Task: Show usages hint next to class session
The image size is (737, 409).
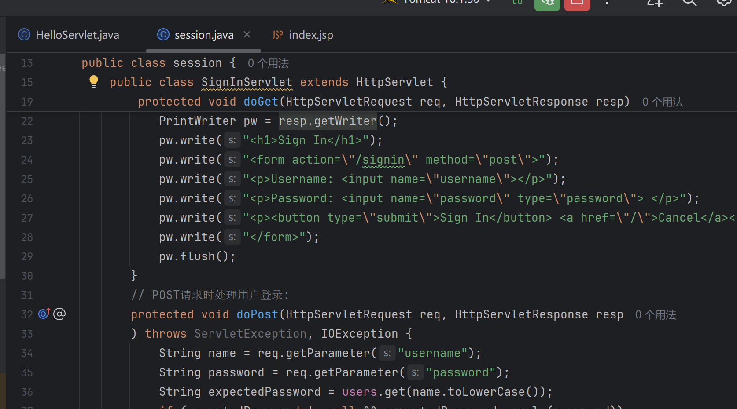Action: click(268, 63)
